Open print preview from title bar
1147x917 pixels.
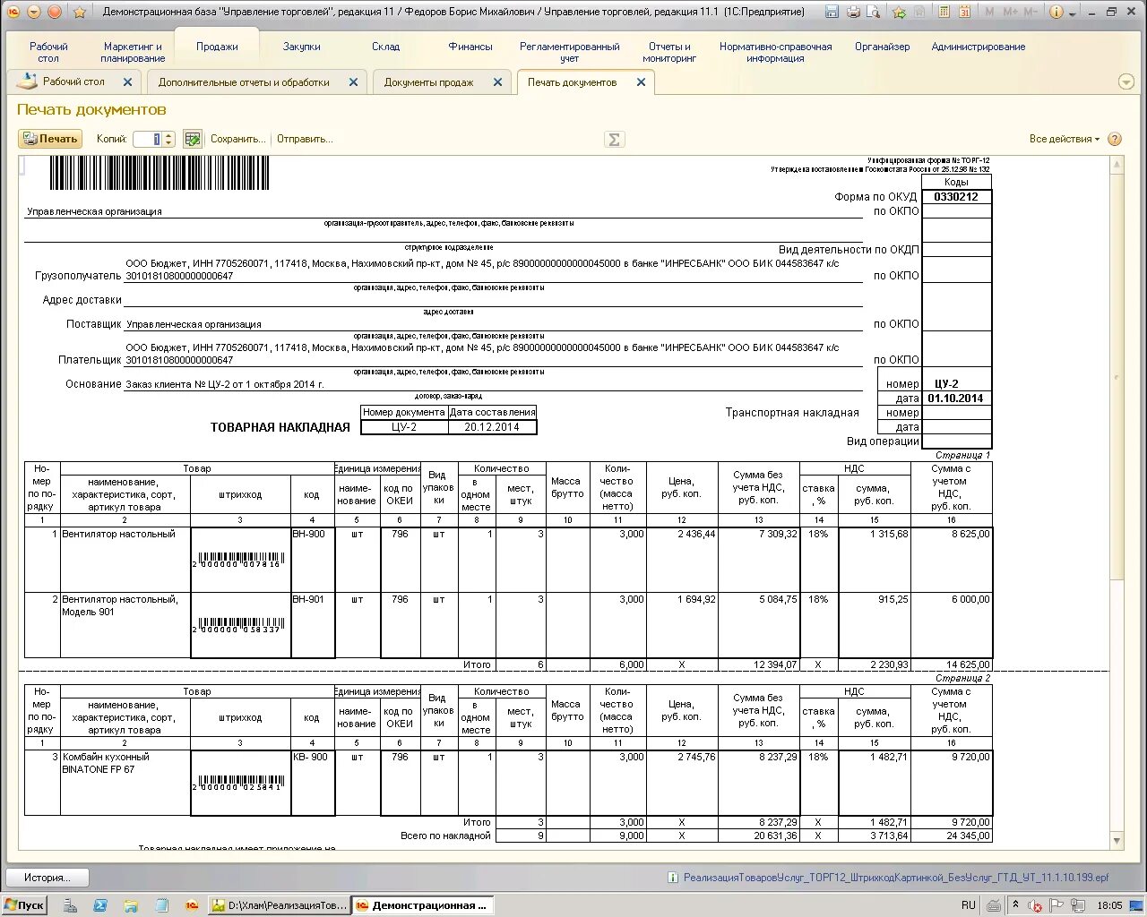tap(873, 12)
